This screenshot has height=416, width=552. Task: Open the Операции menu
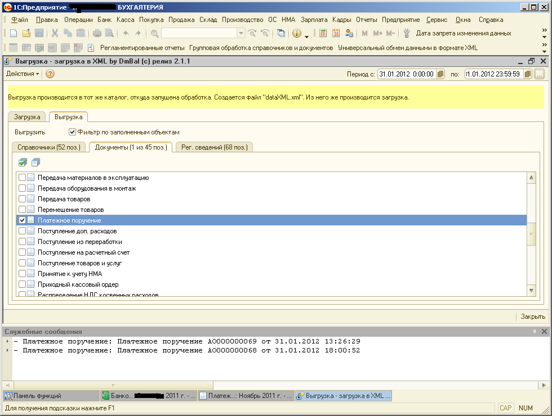tap(78, 20)
